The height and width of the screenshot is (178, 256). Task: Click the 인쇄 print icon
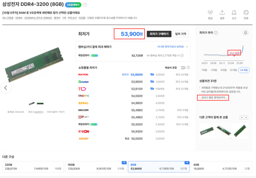[x=246, y=13]
